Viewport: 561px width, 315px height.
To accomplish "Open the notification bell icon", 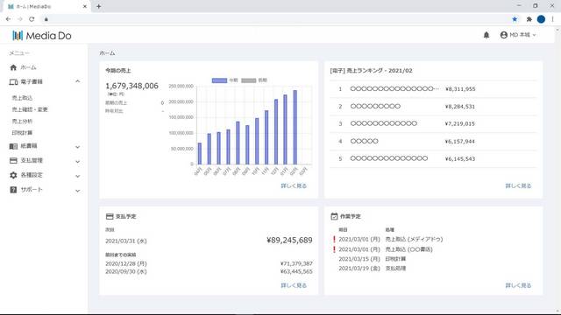I will pyautogui.click(x=486, y=35).
